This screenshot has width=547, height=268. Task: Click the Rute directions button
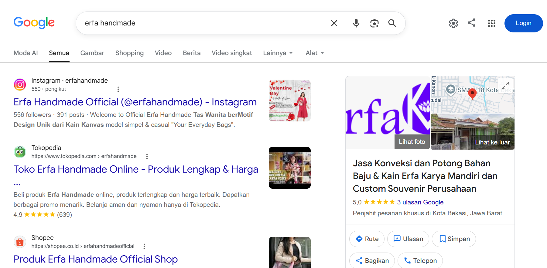pos(367,239)
